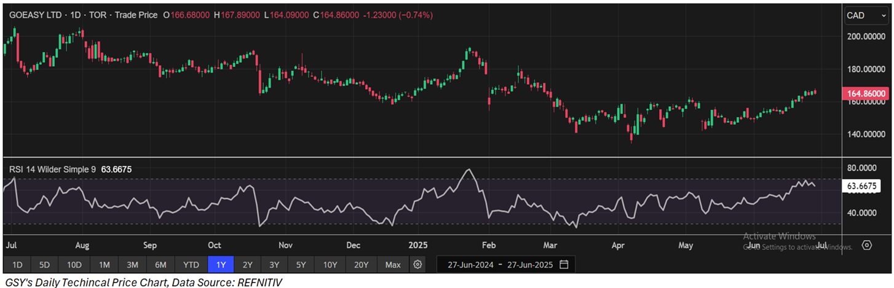The image size is (894, 288).
Task: Set the chart range to 1M
Action: click(x=104, y=265)
